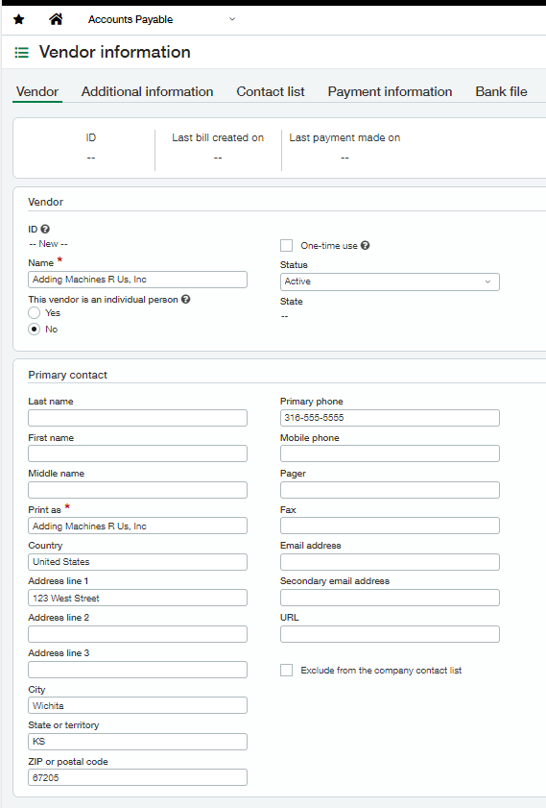The image size is (546, 808).
Task: Click the Address line 2 field
Action: pos(137,634)
